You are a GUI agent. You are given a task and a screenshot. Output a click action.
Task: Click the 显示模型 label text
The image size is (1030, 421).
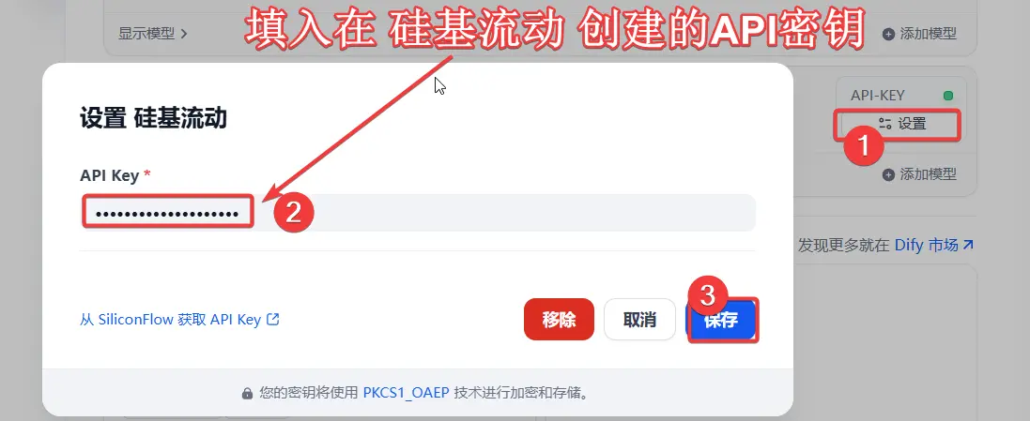click(147, 34)
